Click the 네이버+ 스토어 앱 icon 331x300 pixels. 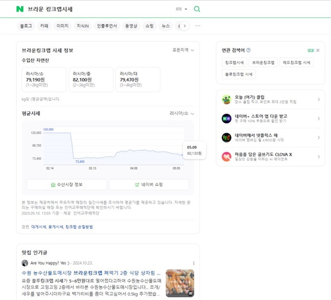pyautogui.click(x=226, y=118)
